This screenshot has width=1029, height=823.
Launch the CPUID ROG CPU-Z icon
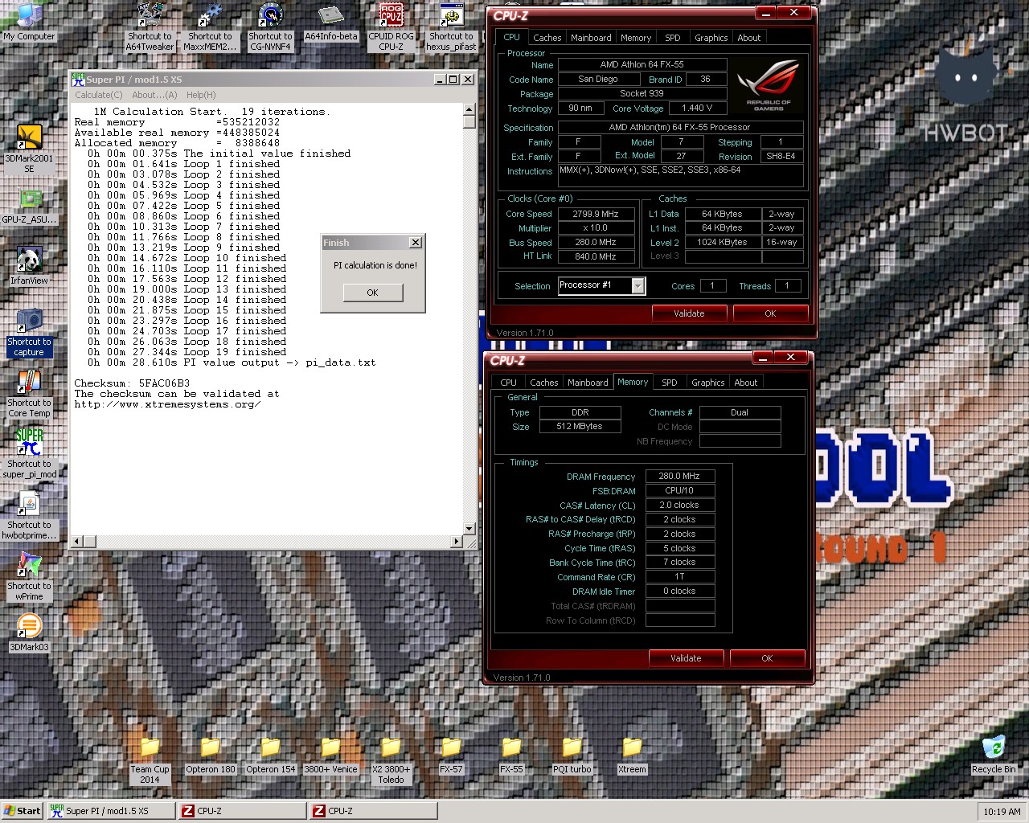point(391,27)
